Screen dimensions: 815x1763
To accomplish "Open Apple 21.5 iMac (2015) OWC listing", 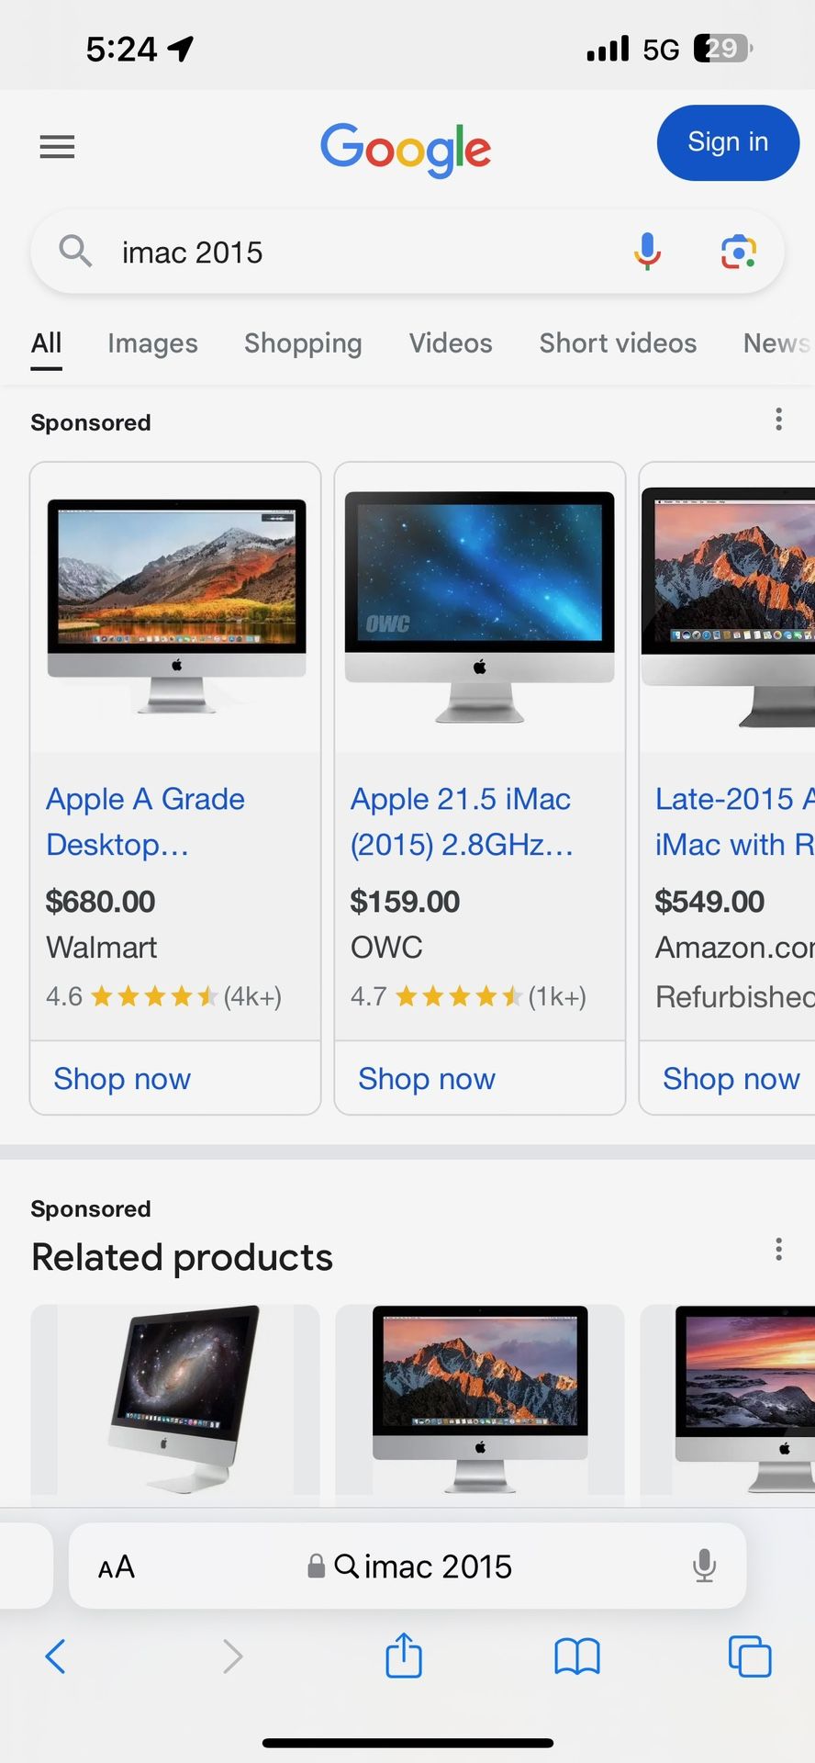I will coord(461,821).
